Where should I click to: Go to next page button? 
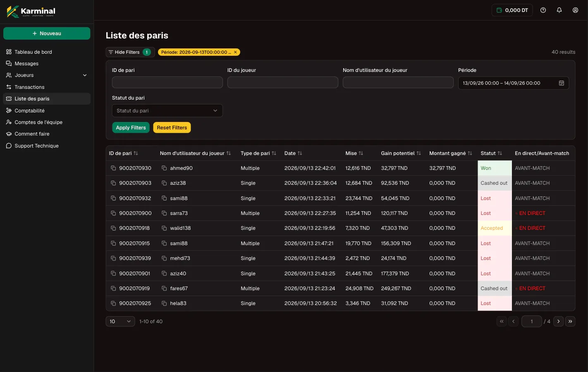coord(559,322)
